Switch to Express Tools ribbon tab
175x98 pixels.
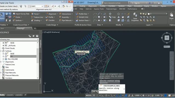[x=99, y=9]
